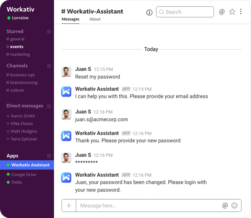Open the emoji picker smiley icon
This screenshot has width=251, height=218.
(234, 206)
